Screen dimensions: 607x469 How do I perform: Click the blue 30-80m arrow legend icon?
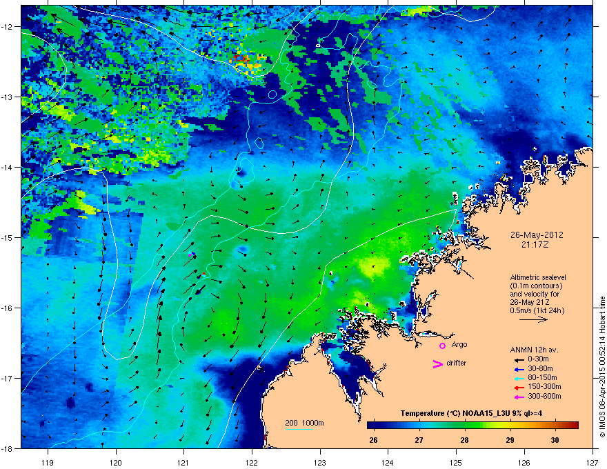[x=519, y=369]
